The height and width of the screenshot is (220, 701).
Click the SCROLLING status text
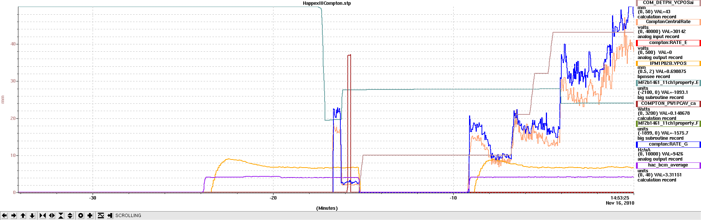(x=128, y=216)
